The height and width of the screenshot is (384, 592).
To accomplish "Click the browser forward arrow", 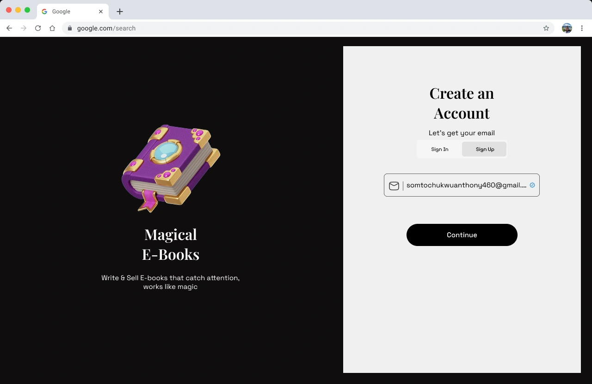I will (24, 28).
